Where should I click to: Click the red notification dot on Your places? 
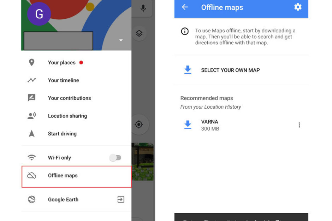(81, 62)
